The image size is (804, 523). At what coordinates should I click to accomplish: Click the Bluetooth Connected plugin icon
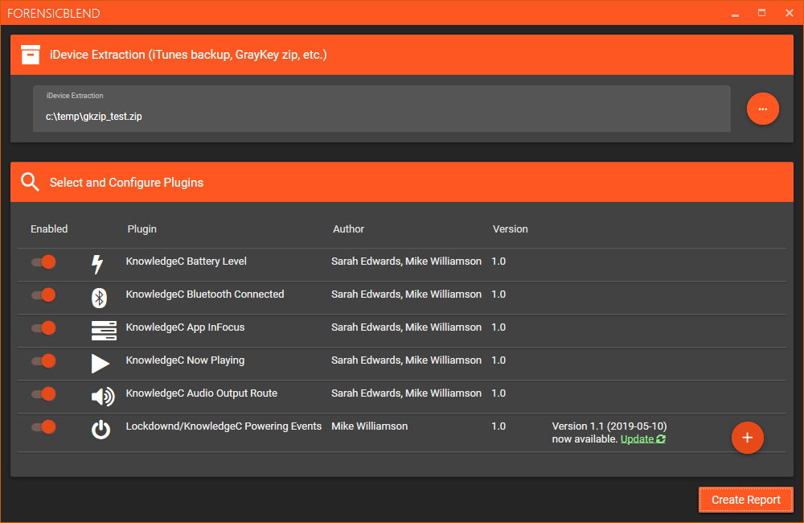99,298
